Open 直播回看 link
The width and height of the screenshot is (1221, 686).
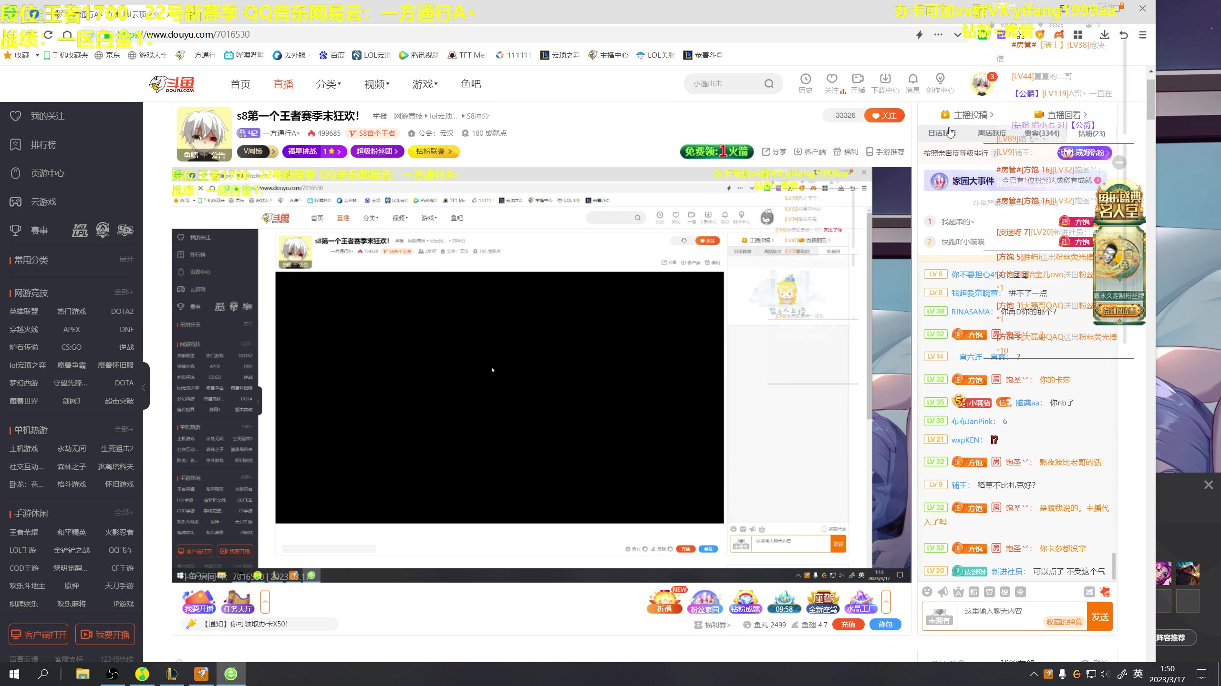(1060, 115)
